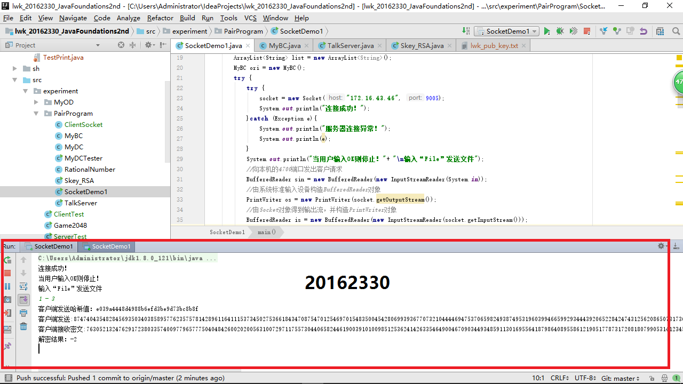Open the Project view dropdown arrow

click(98, 45)
